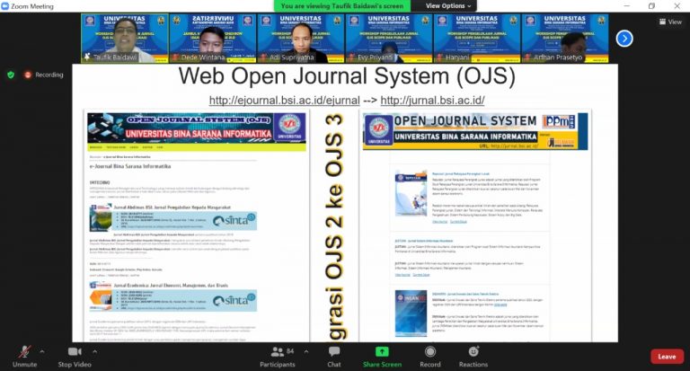Start recording with Record button
The image size is (690, 371).
(430, 357)
